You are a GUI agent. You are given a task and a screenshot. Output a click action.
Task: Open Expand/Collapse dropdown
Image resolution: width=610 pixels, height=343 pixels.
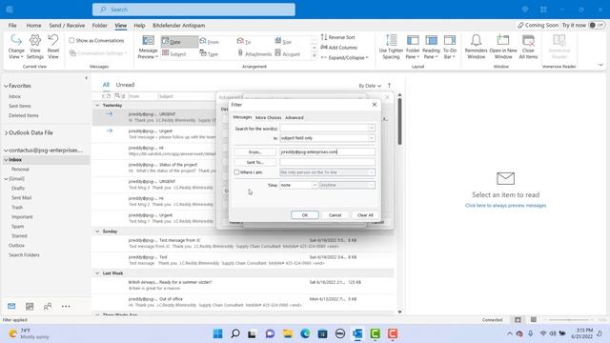(x=345, y=57)
